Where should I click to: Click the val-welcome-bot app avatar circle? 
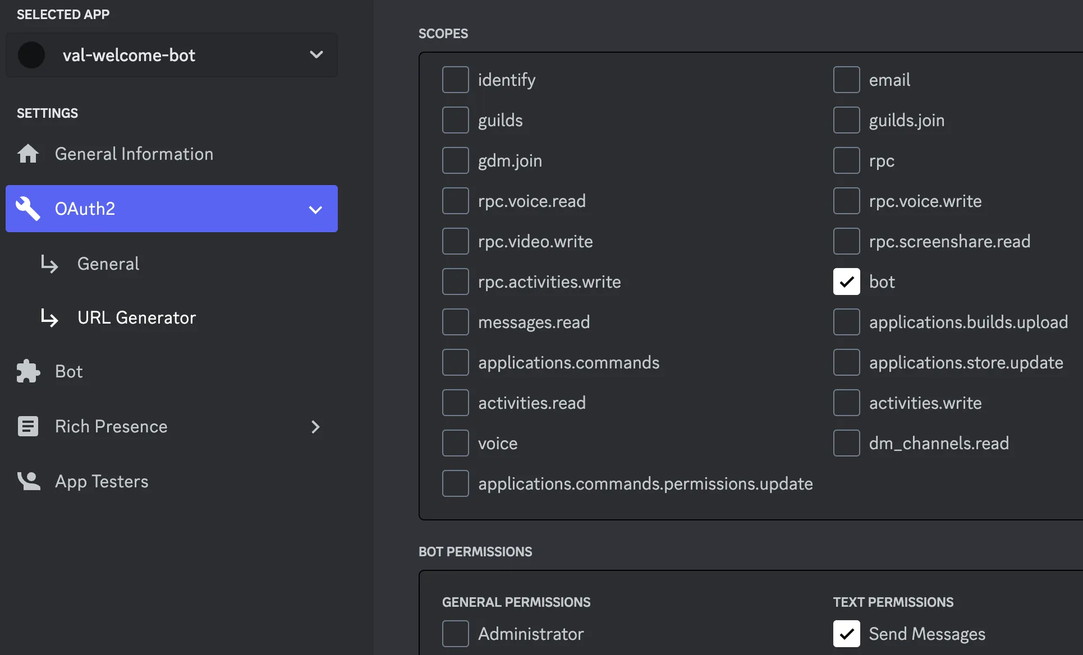click(31, 54)
